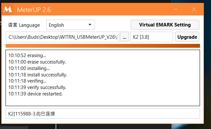Select the "erase successfully" log entry
211x129 pixels.
(37, 62)
